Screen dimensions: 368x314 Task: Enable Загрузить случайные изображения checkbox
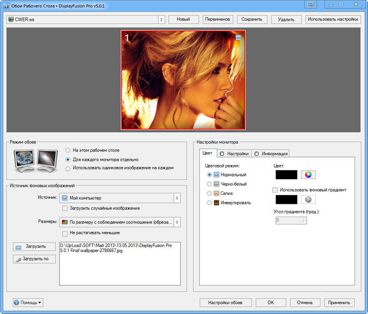pos(65,209)
